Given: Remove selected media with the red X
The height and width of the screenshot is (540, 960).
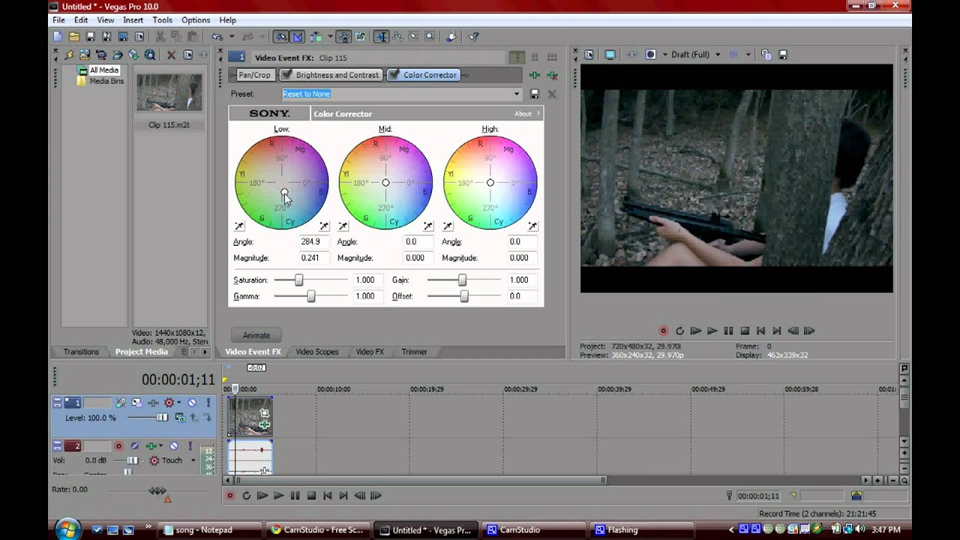Looking at the screenshot, I should coord(171,55).
